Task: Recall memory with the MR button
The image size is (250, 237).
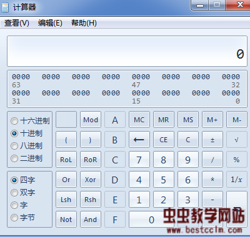Action: pos(164,120)
